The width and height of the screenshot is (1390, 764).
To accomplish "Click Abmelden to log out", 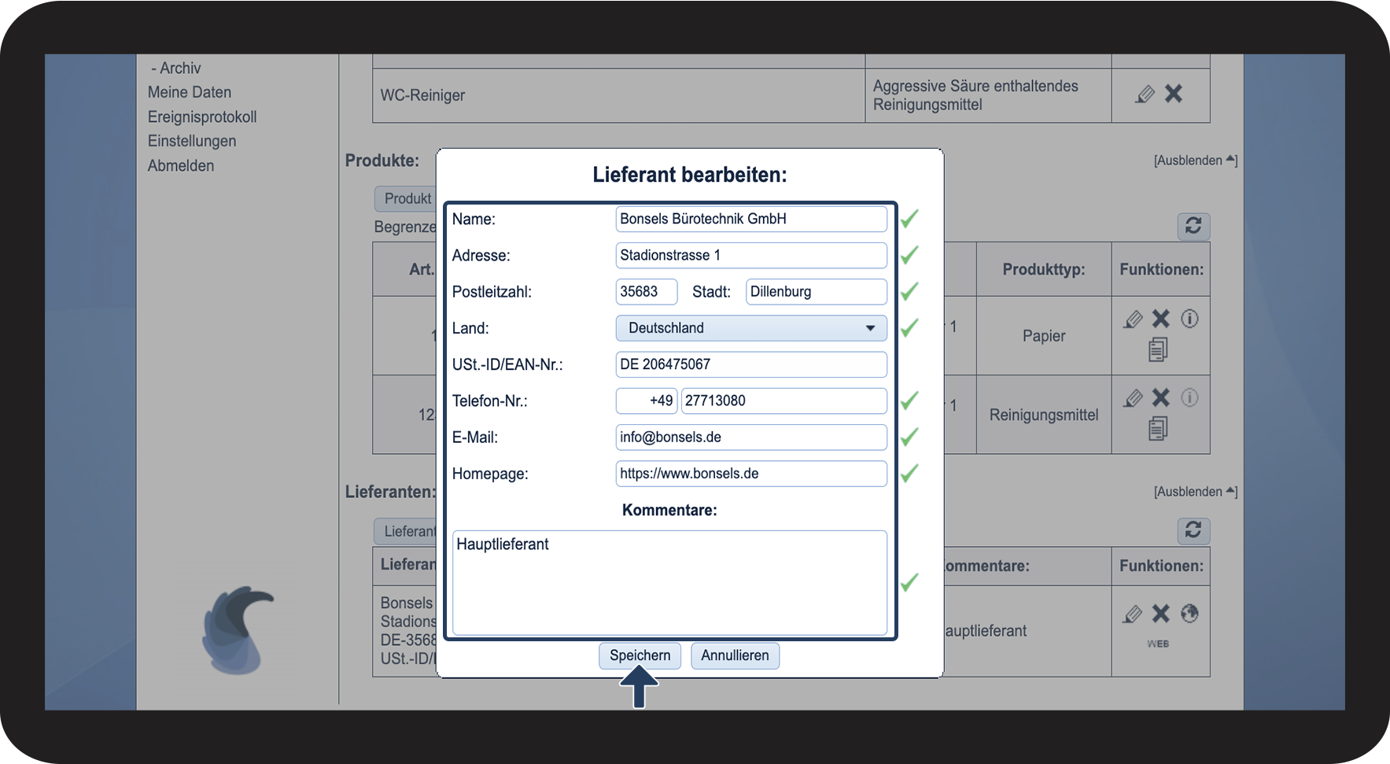I will click(x=181, y=165).
